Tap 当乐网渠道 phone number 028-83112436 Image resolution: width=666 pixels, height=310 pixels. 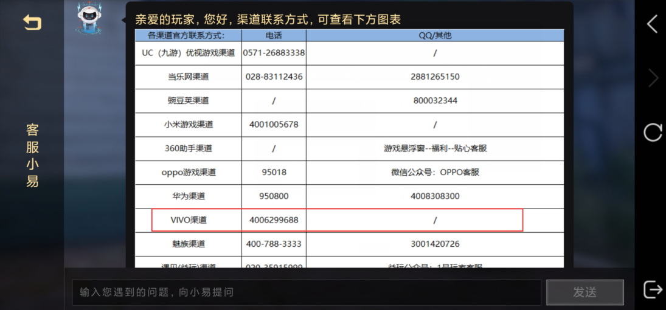[x=274, y=77]
